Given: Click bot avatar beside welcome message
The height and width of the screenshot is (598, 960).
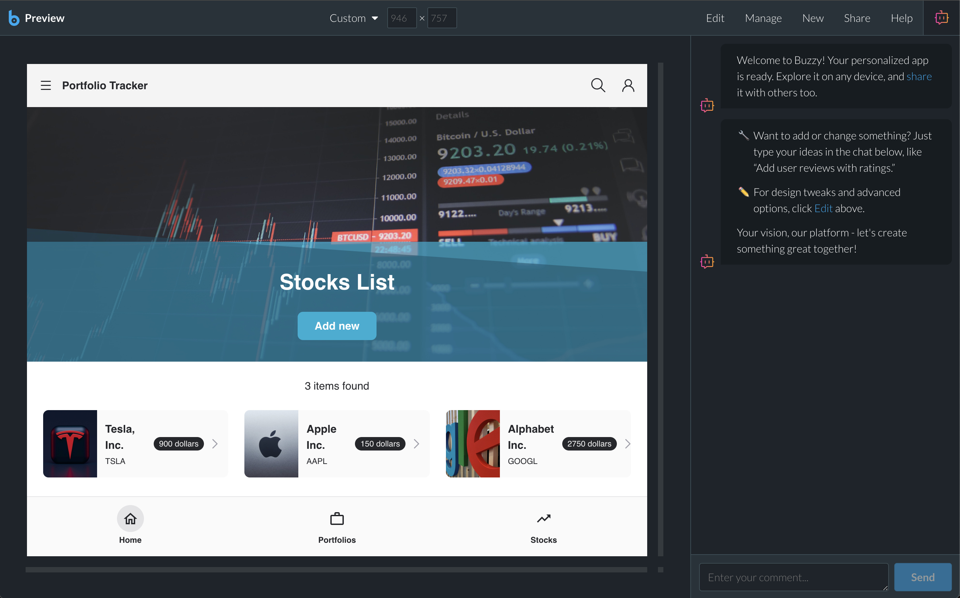Looking at the screenshot, I should (707, 105).
